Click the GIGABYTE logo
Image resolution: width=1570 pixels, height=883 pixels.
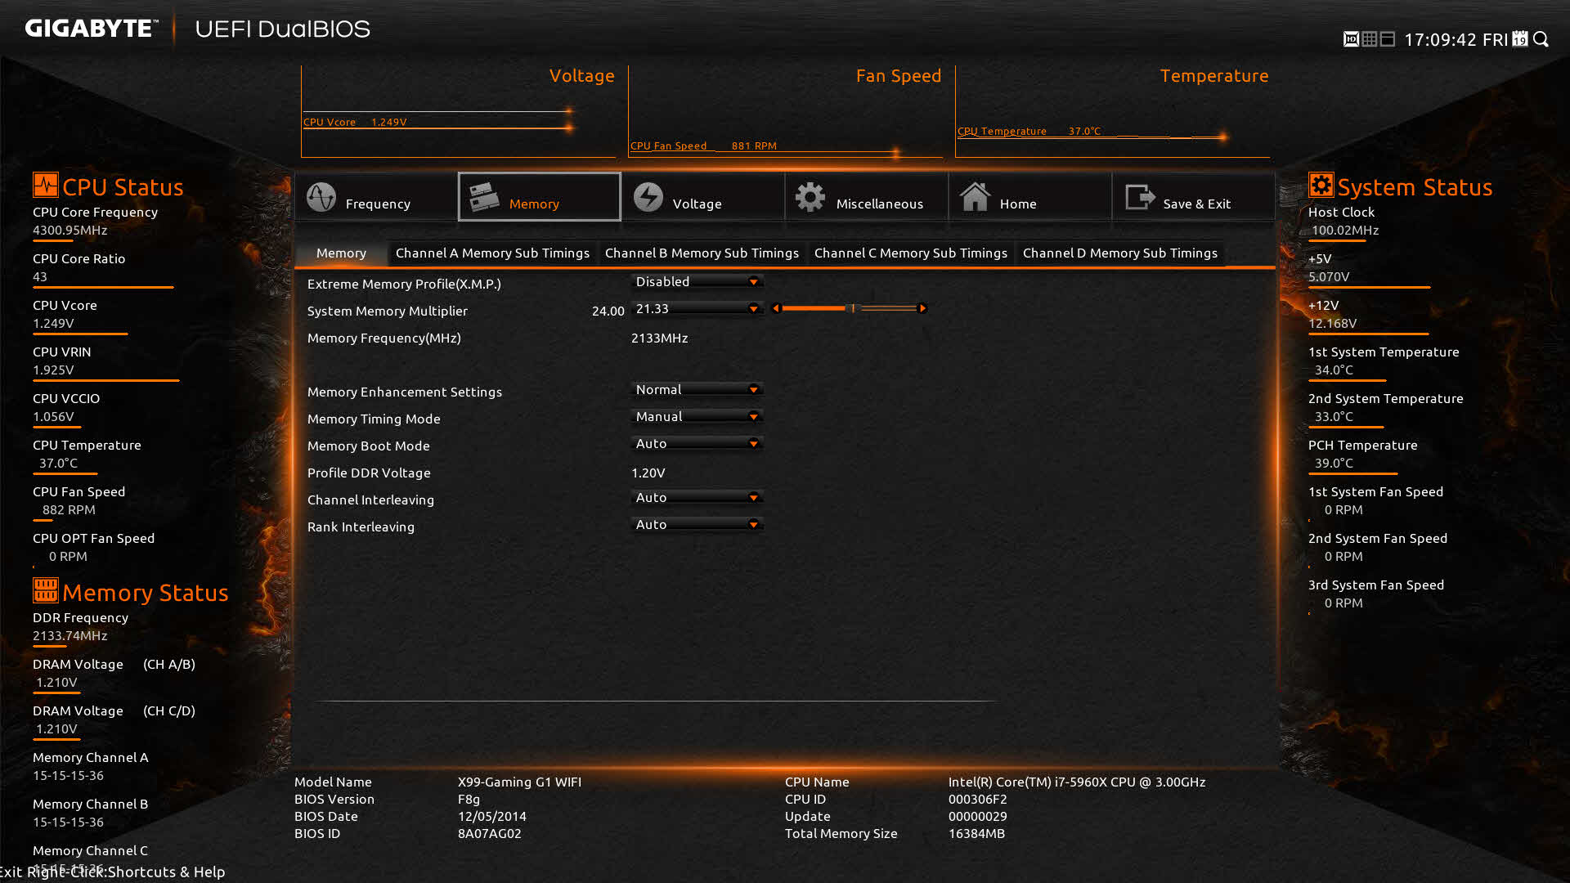(92, 29)
